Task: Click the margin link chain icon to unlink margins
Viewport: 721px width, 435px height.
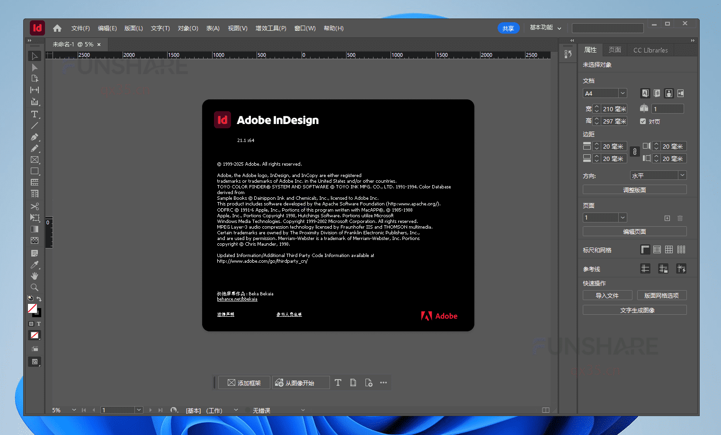Action: (x=635, y=151)
